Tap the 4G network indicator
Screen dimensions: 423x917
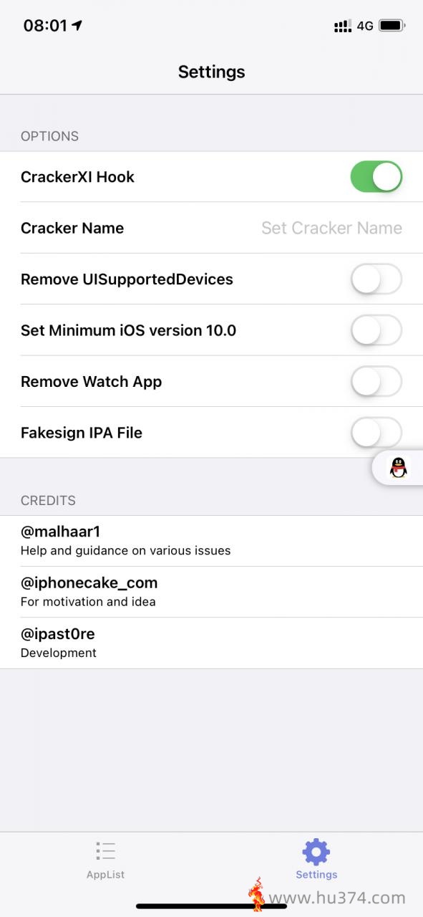pyautogui.click(x=365, y=27)
